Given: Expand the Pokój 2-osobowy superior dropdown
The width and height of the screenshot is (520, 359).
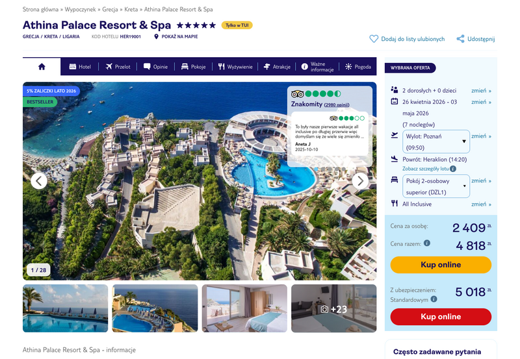Looking at the screenshot, I should coord(435,186).
